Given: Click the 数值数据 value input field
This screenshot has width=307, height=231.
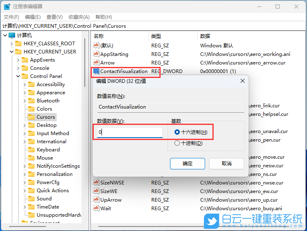Looking at the screenshot, I should coord(130,132).
